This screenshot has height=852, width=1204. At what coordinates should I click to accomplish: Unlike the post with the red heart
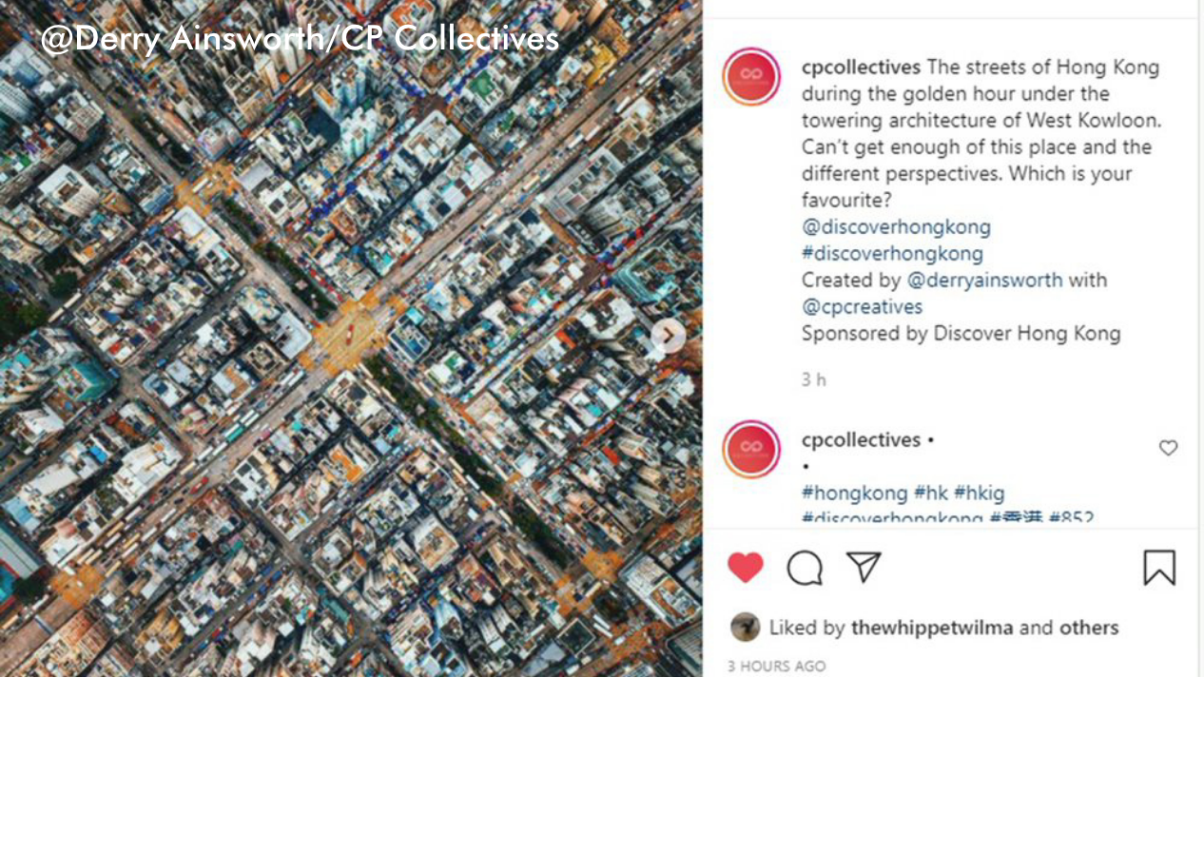746,568
